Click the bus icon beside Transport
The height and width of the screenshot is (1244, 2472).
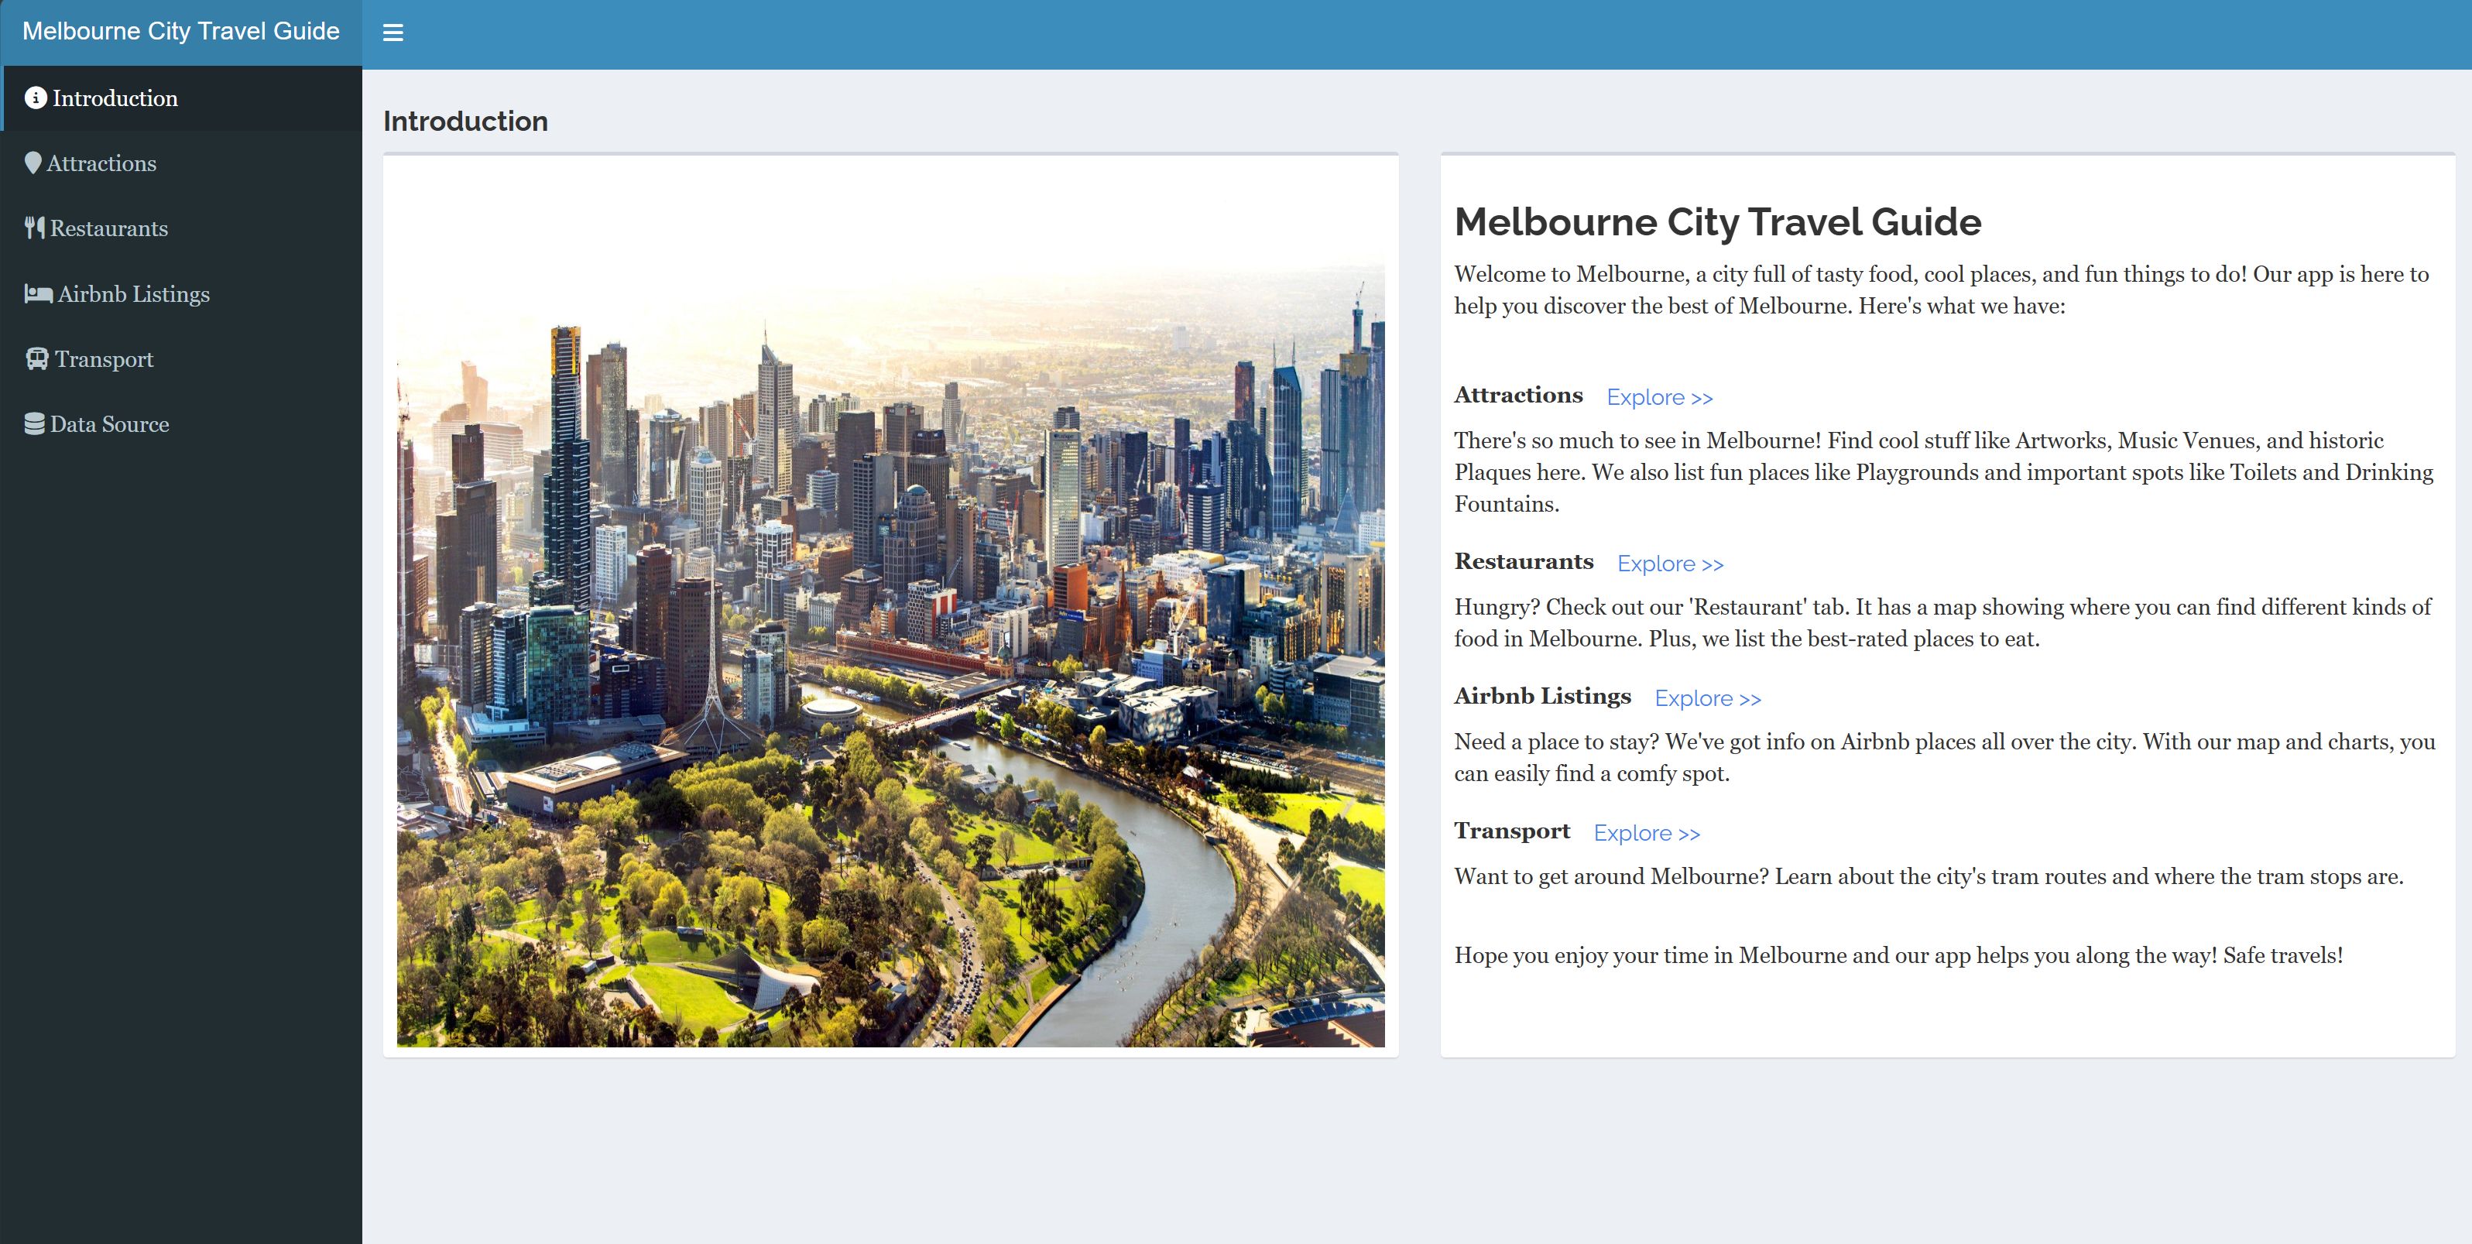(x=36, y=358)
